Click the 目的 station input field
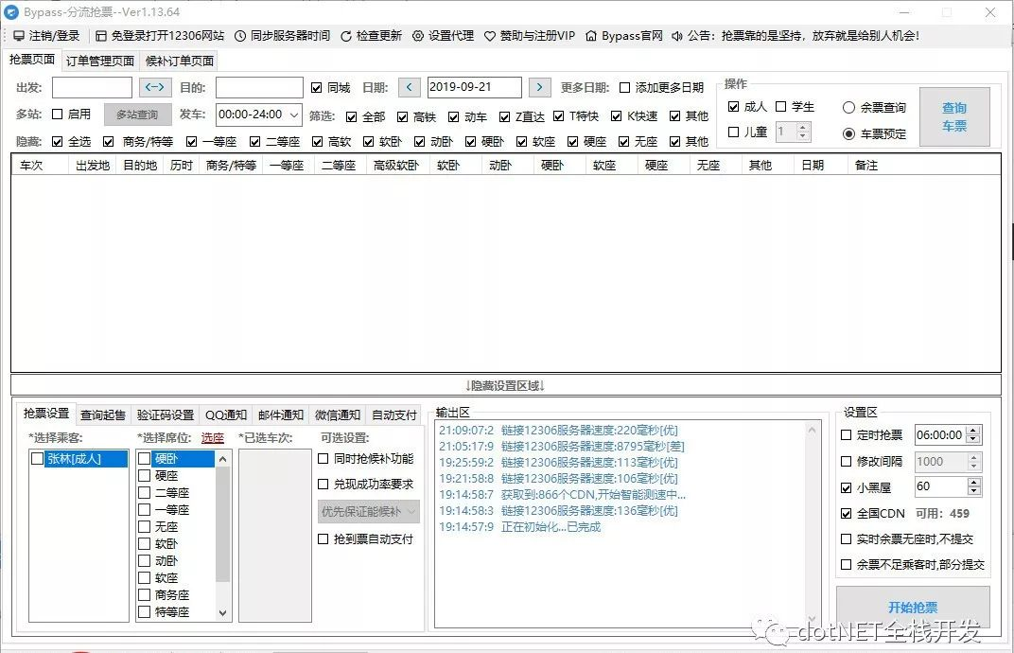Viewport: 1014px width, 653px height. (x=259, y=87)
